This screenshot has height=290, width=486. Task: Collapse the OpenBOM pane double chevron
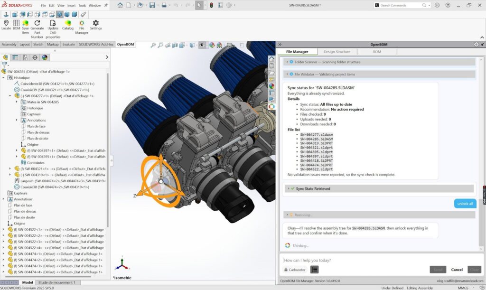(x=280, y=44)
